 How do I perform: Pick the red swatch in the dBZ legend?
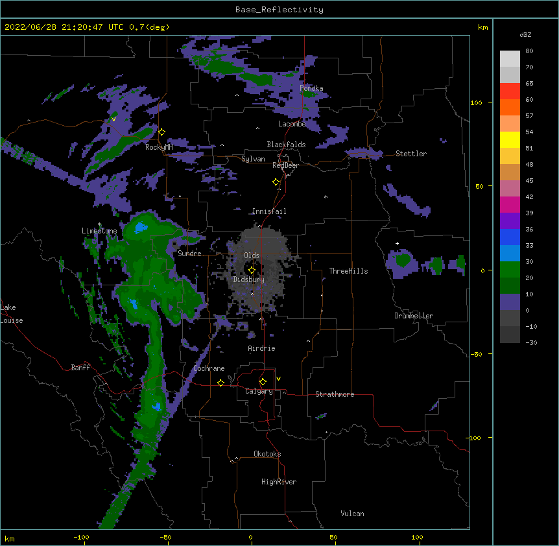coord(510,91)
